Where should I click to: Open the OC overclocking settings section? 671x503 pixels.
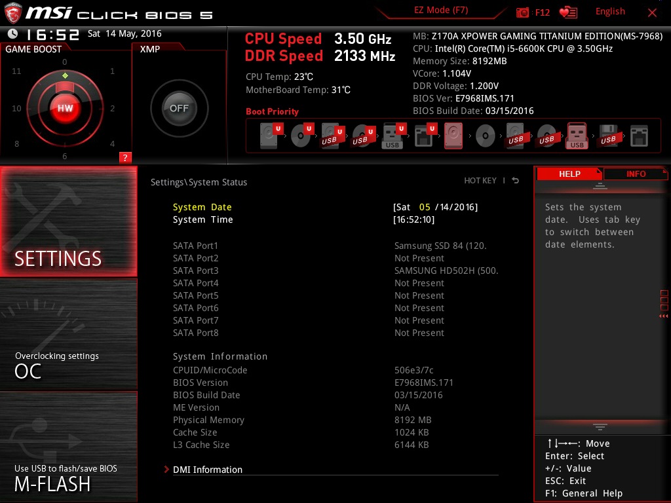[68, 335]
